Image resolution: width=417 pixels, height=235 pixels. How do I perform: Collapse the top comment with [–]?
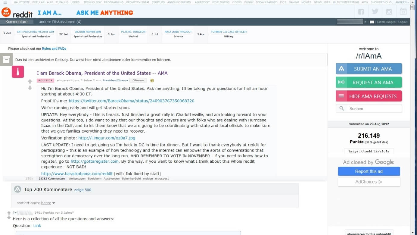[x=15, y=213]
